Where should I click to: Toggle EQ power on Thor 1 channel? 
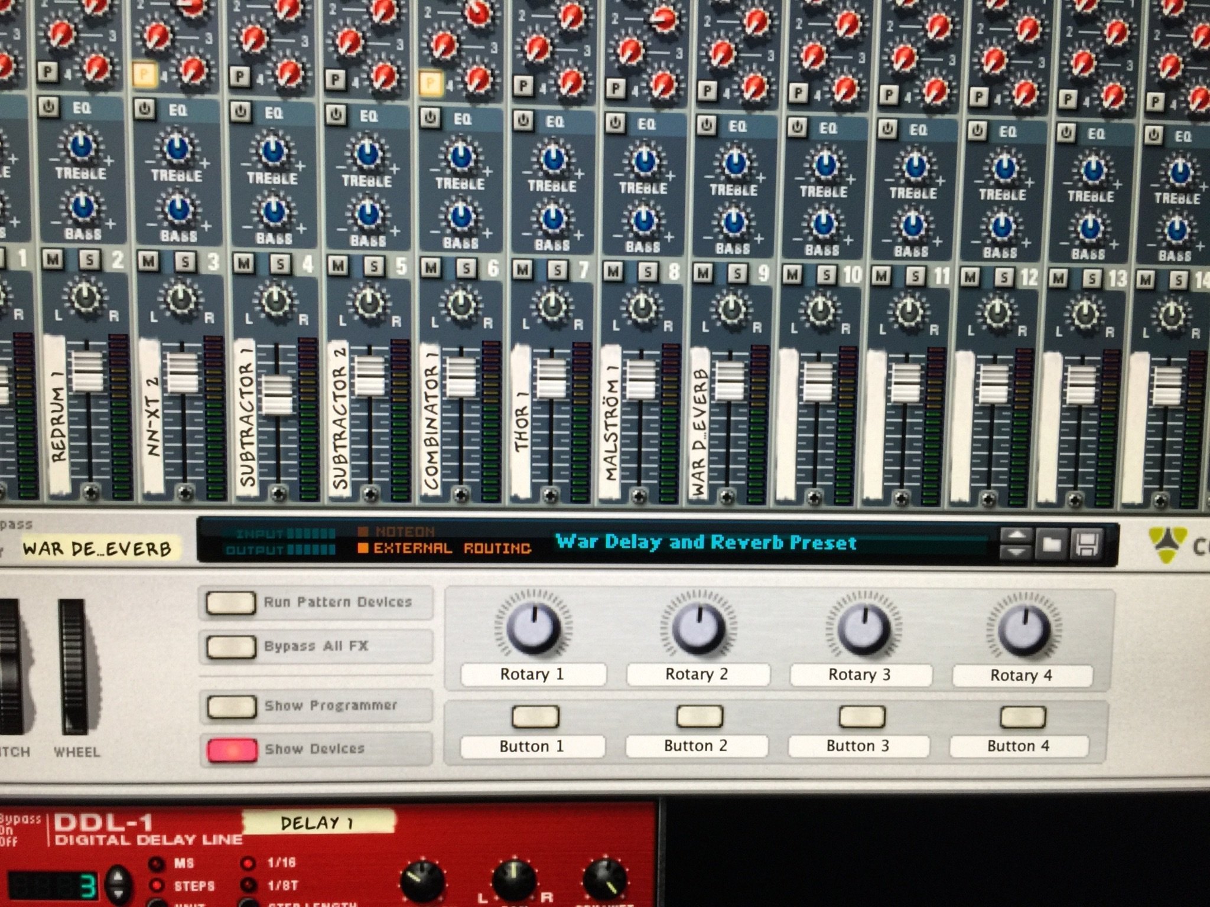523,120
